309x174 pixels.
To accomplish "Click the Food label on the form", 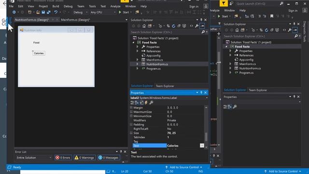I will (36, 43).
